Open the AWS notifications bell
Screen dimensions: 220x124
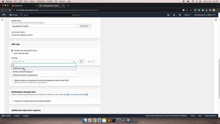(x=174, y=15)
